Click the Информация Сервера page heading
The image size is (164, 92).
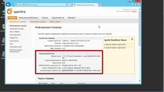(48, 27)
